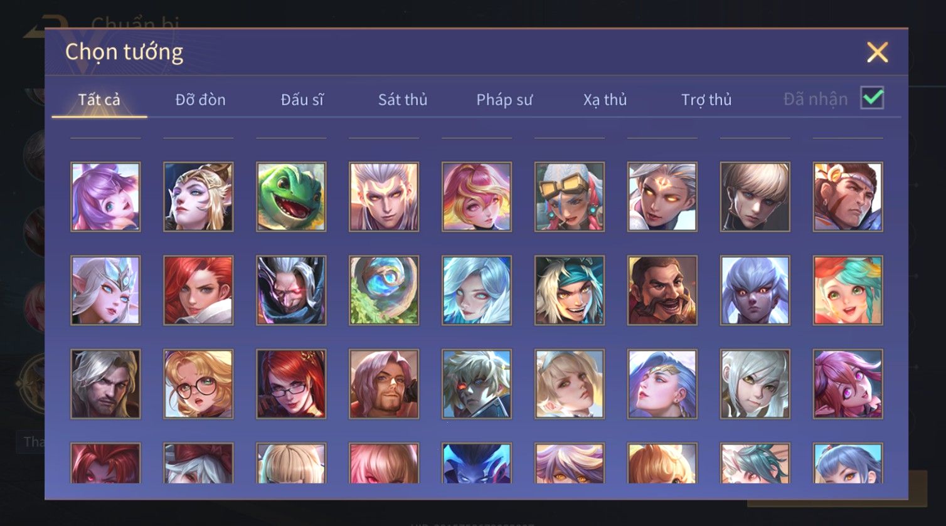
Task: Pick the hero wearing yellow goggles
Action: 570,197
